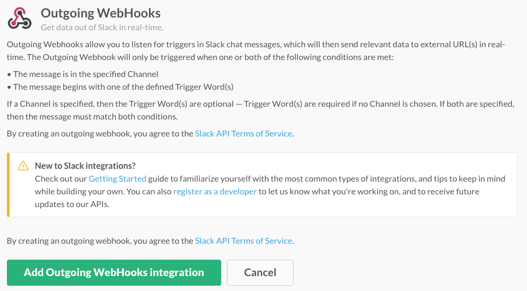527x291 pixels.
Task: Click the Outgoing WebHooks page heading
Action: pos(101,13)
